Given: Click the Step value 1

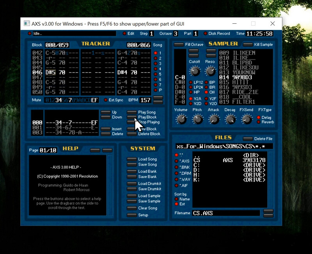Looking at the screenshot, I should tap(152, 33).
